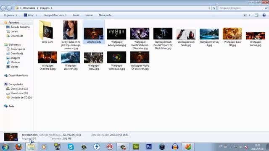Click Imagens in the address bar
This screenshot has height=151, width=269.
(45, 8)
